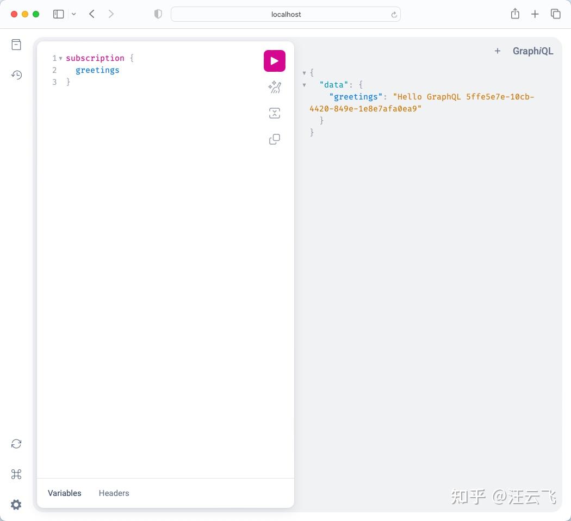Click the localhost address bar
Viewport: 571px width, 521px height.
(x=285, y=14)
